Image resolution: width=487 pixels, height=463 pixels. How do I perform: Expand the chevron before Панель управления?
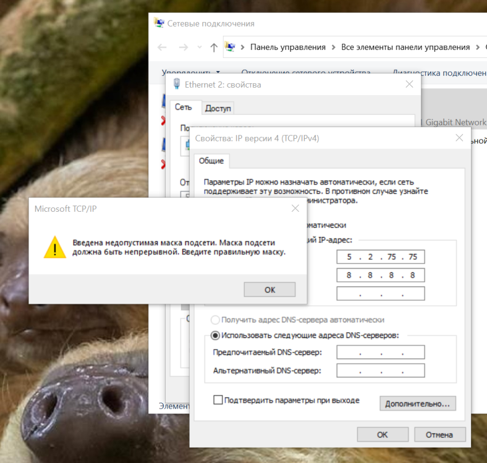[x=242, y=47]
